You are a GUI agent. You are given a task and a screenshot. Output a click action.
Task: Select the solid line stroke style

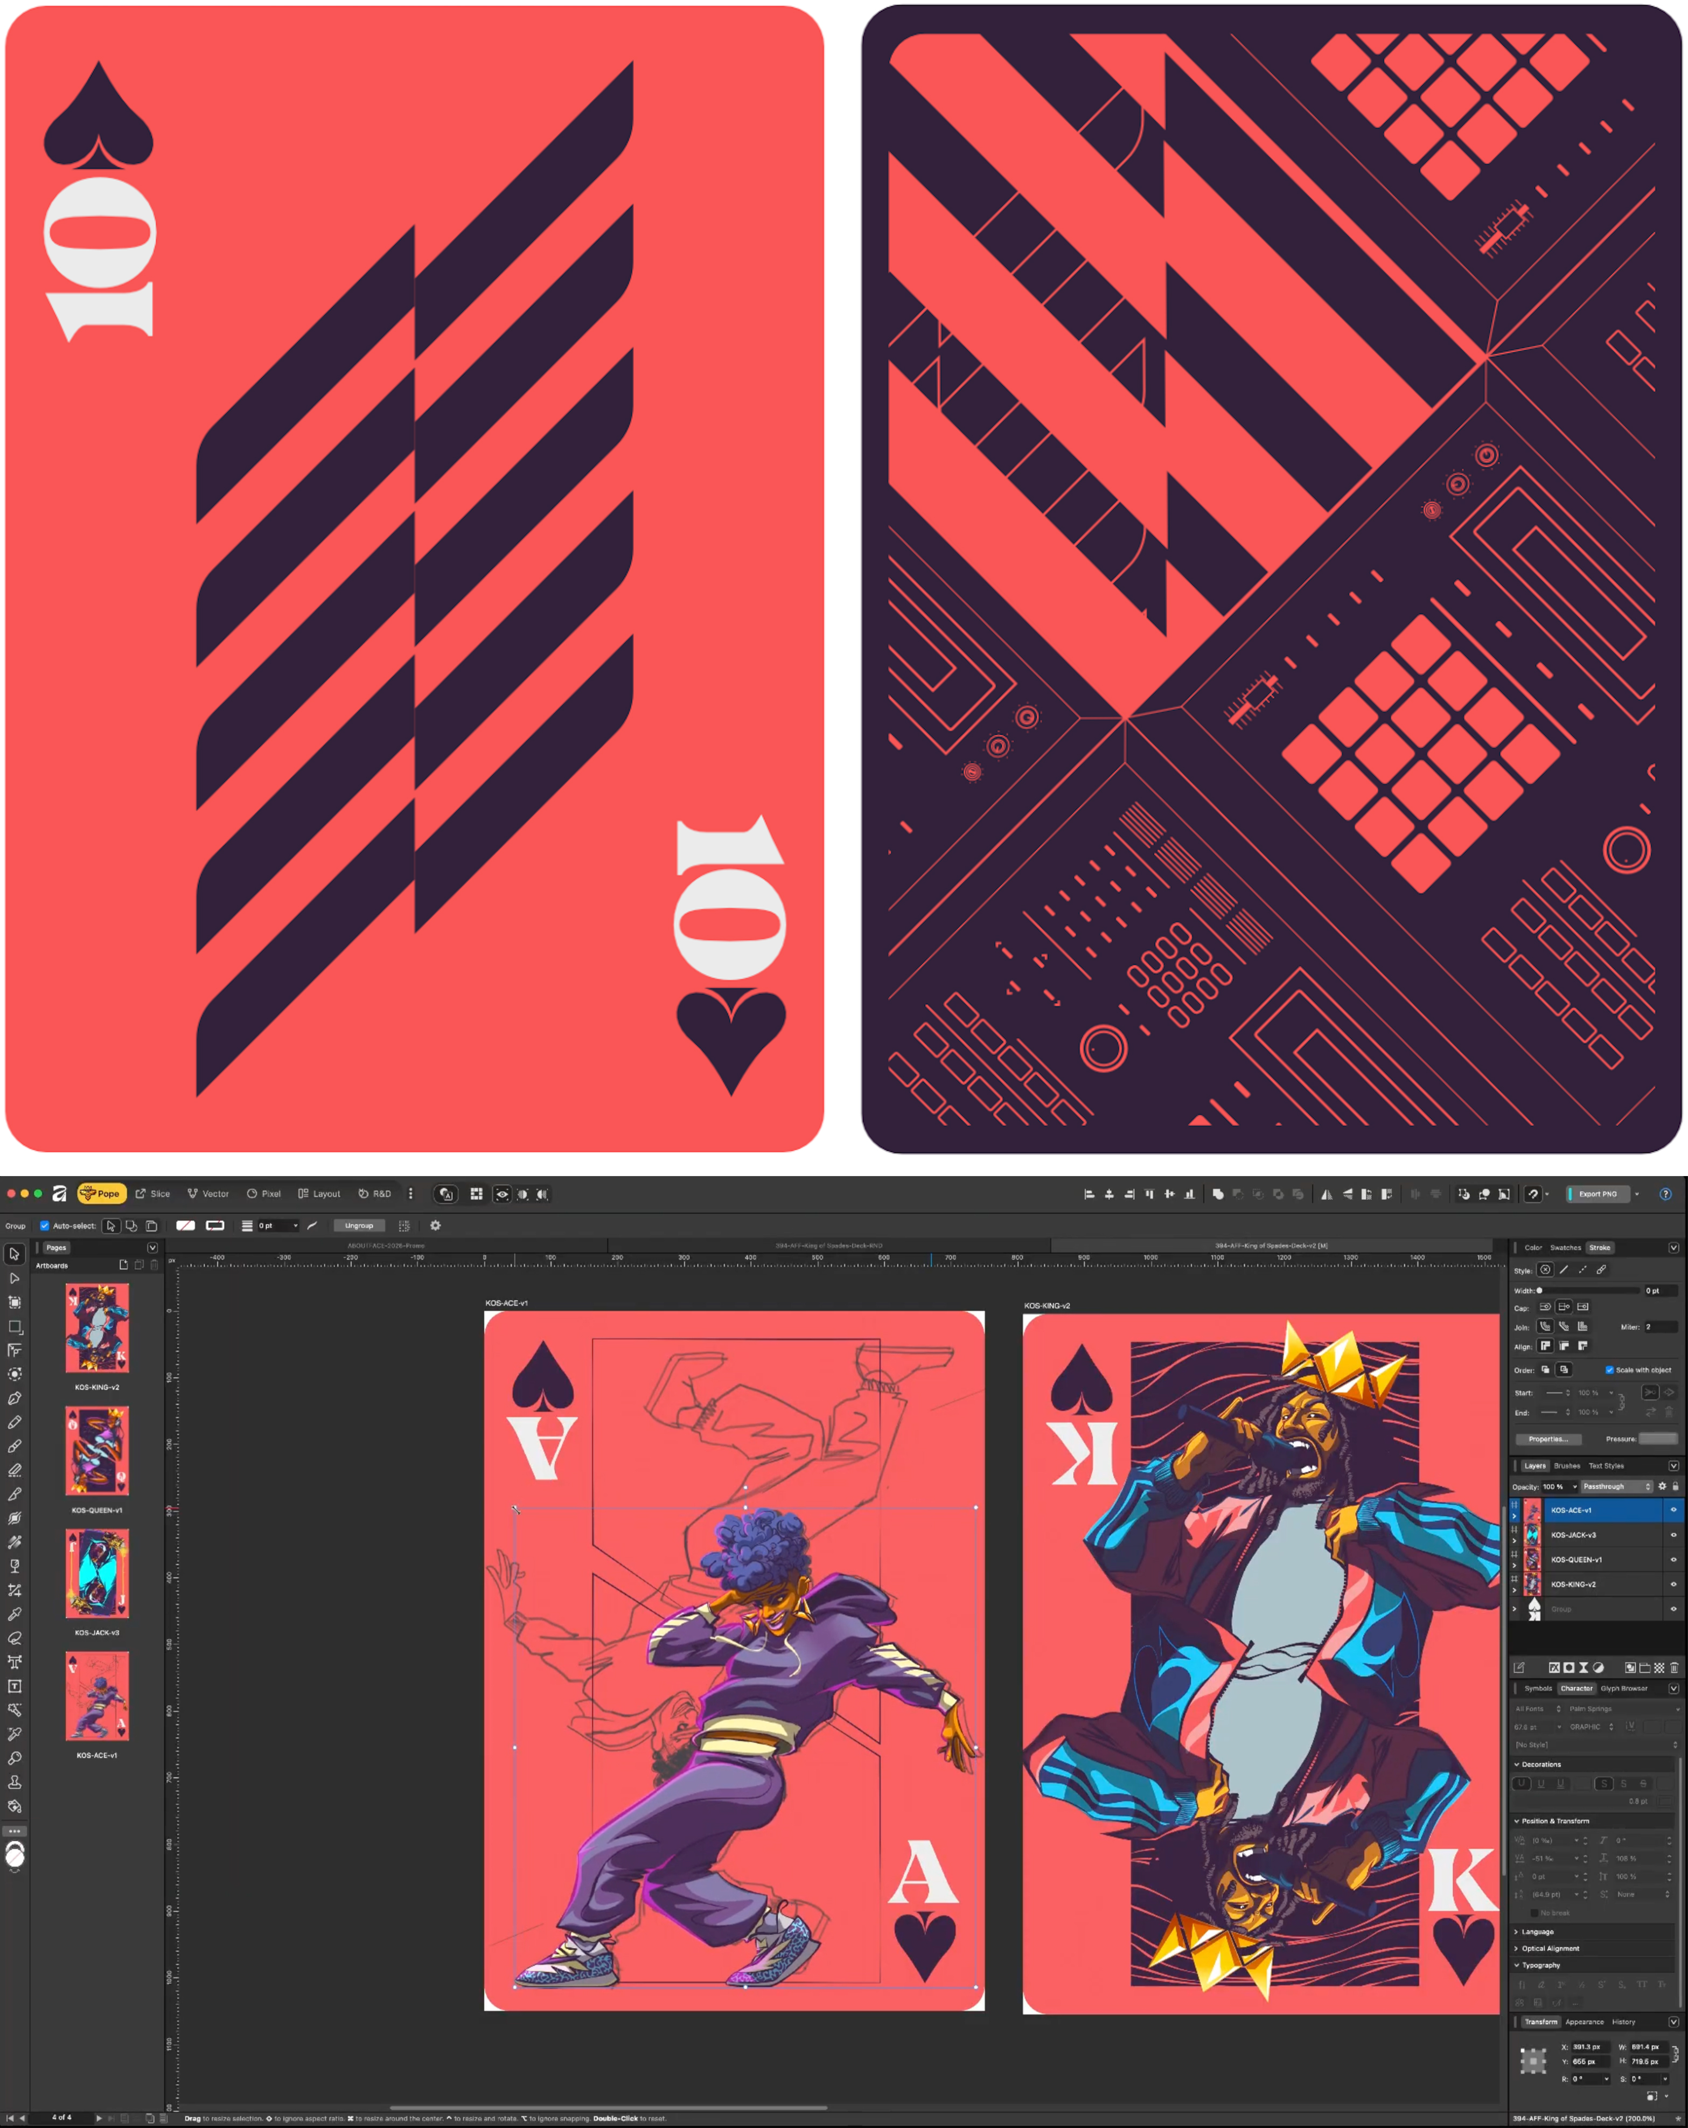tap(1564, 1270)
